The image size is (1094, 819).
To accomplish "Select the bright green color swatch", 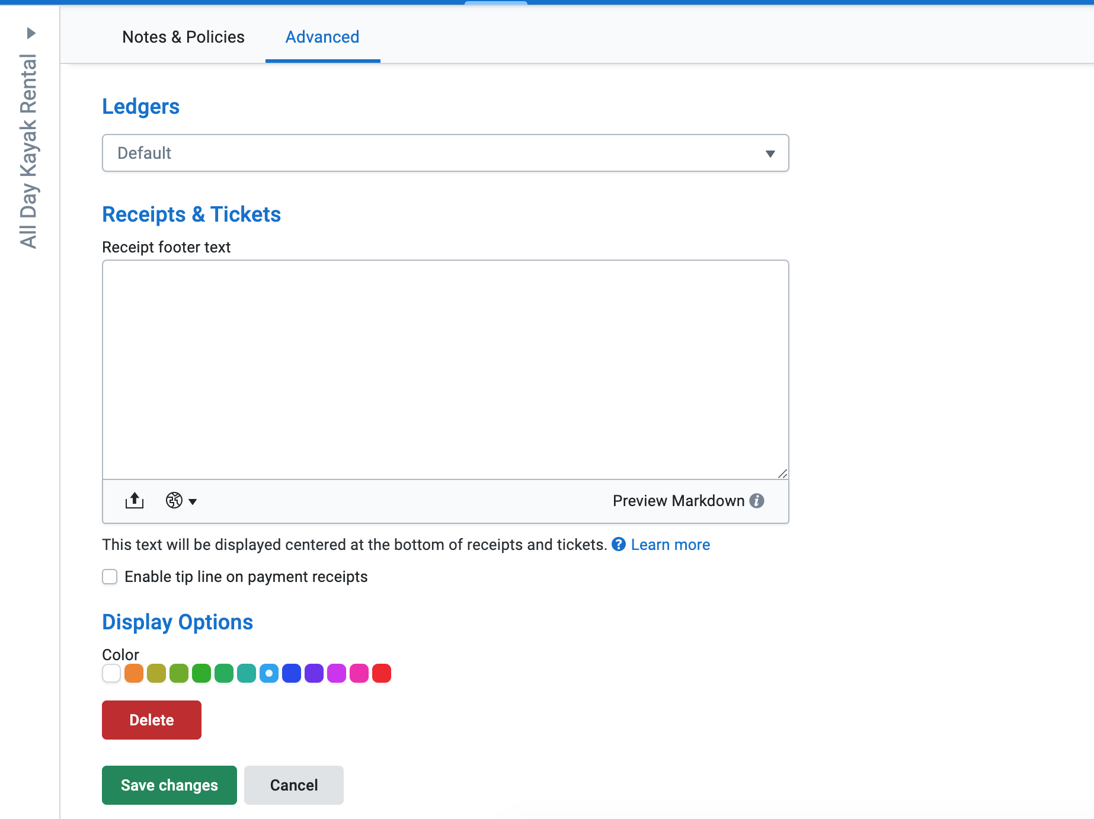I will coord(201,673).
